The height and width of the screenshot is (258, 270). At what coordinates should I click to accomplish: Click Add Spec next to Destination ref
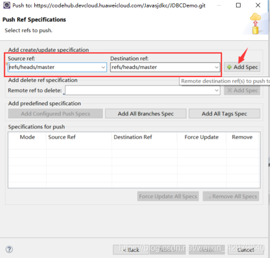tap(242, 67)
